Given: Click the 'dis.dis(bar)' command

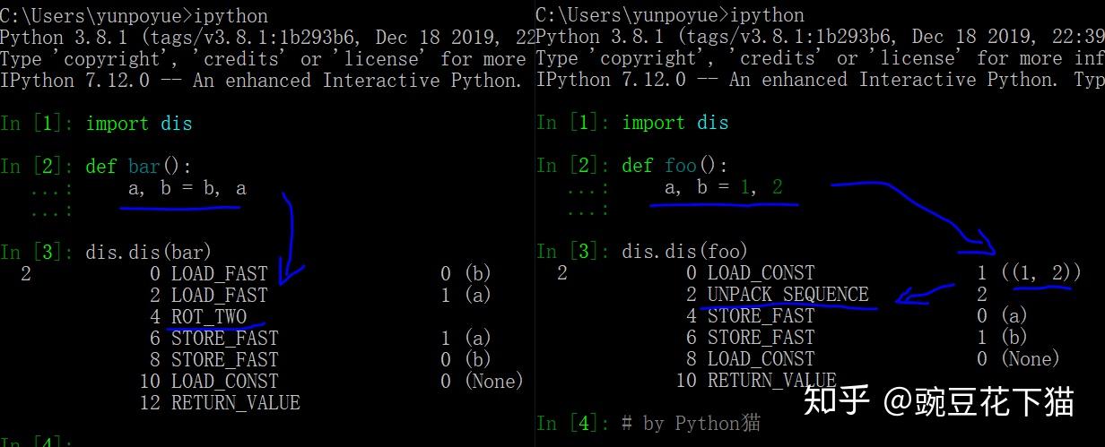Looking at the screenshot, I should (x=149, y=253).
